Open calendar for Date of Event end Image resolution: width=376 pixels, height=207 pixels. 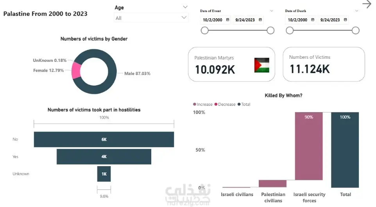[260, 20]
